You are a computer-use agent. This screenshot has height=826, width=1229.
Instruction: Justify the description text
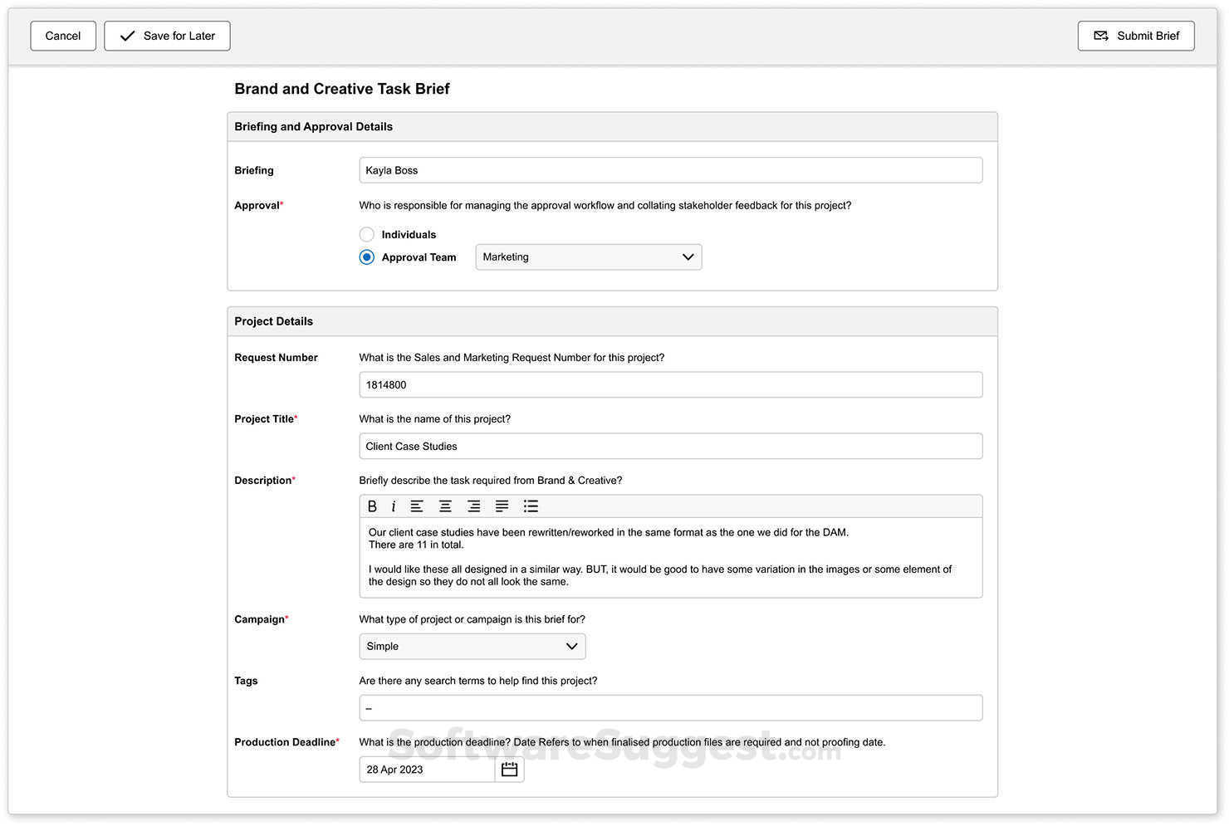coord(502,506)
